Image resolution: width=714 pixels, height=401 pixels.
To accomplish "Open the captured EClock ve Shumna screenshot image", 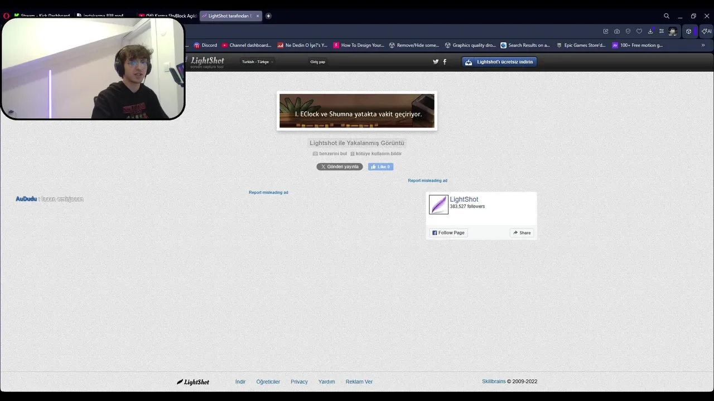I will (357, 111).
